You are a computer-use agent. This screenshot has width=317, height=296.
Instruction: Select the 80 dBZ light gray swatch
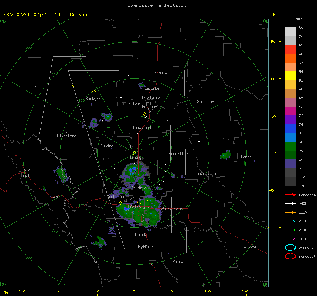(290, 32)
